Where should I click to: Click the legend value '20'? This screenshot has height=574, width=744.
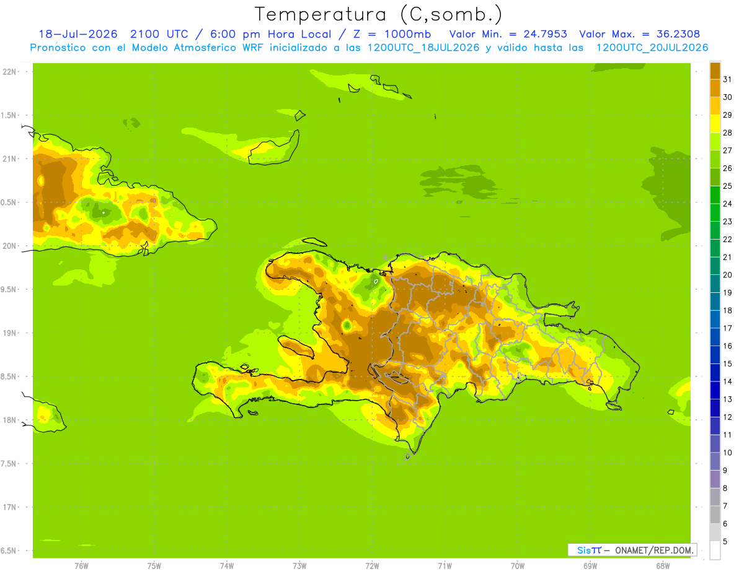coord(727,275)
